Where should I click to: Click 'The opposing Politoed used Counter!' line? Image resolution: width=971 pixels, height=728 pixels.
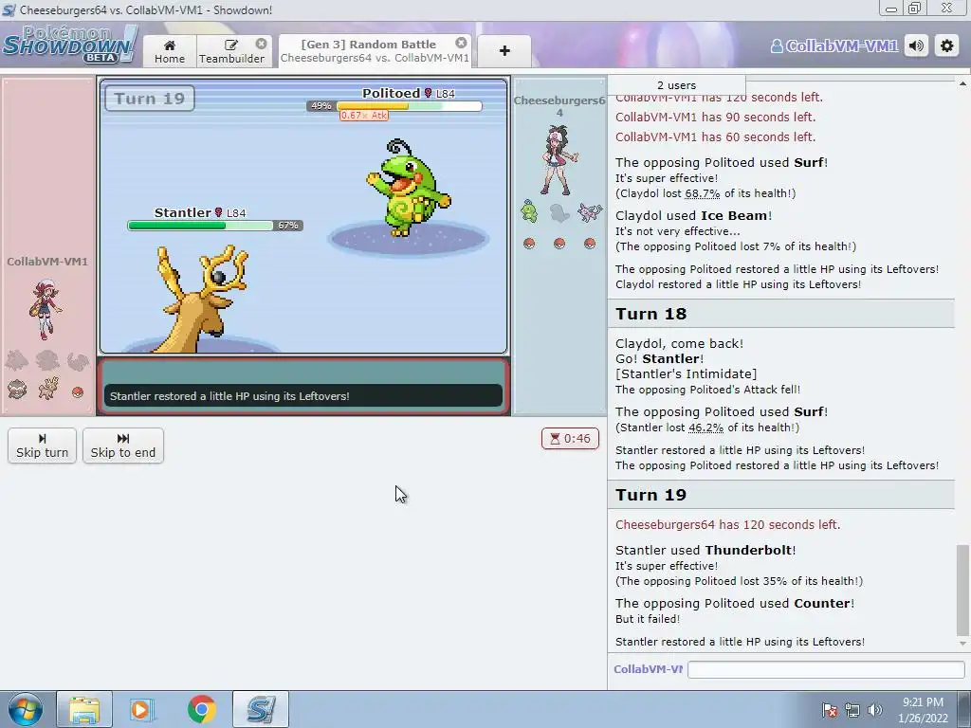tap(735, 603)
